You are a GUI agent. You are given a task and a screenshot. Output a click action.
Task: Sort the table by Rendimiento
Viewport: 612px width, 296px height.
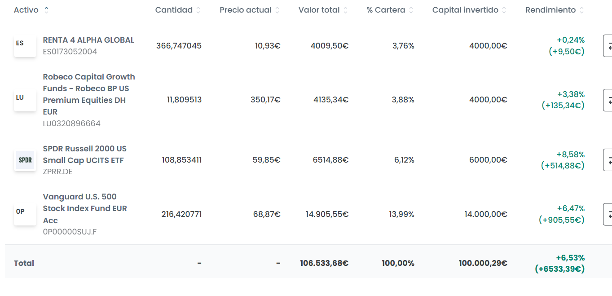click(x=581, y=10)
